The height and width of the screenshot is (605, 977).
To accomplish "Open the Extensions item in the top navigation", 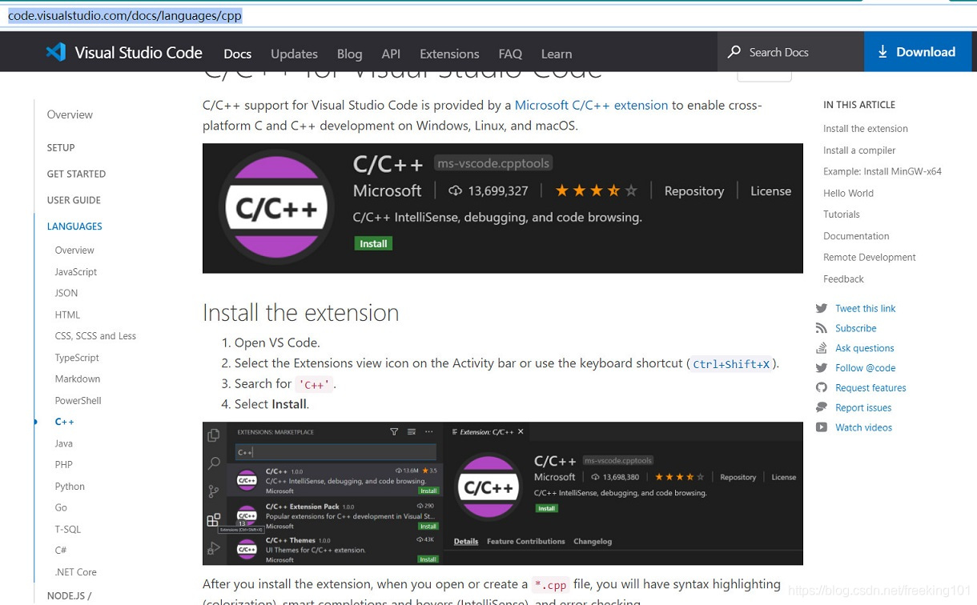I will point(448,54).
